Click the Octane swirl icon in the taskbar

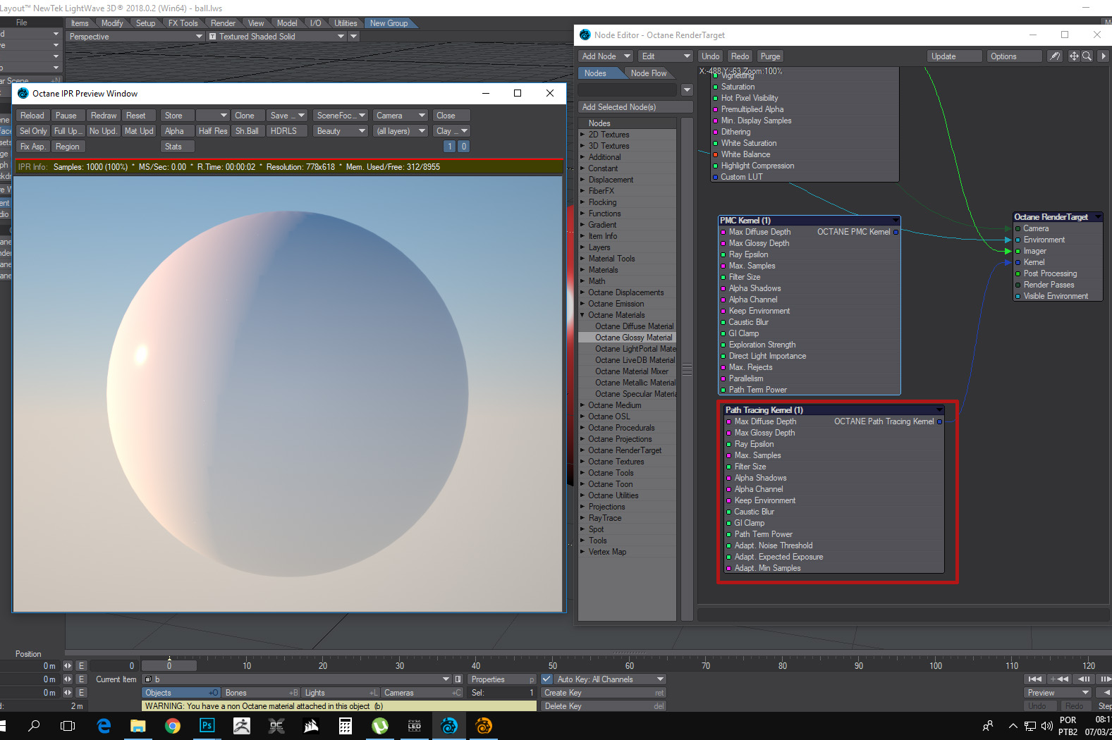point(449,726)
